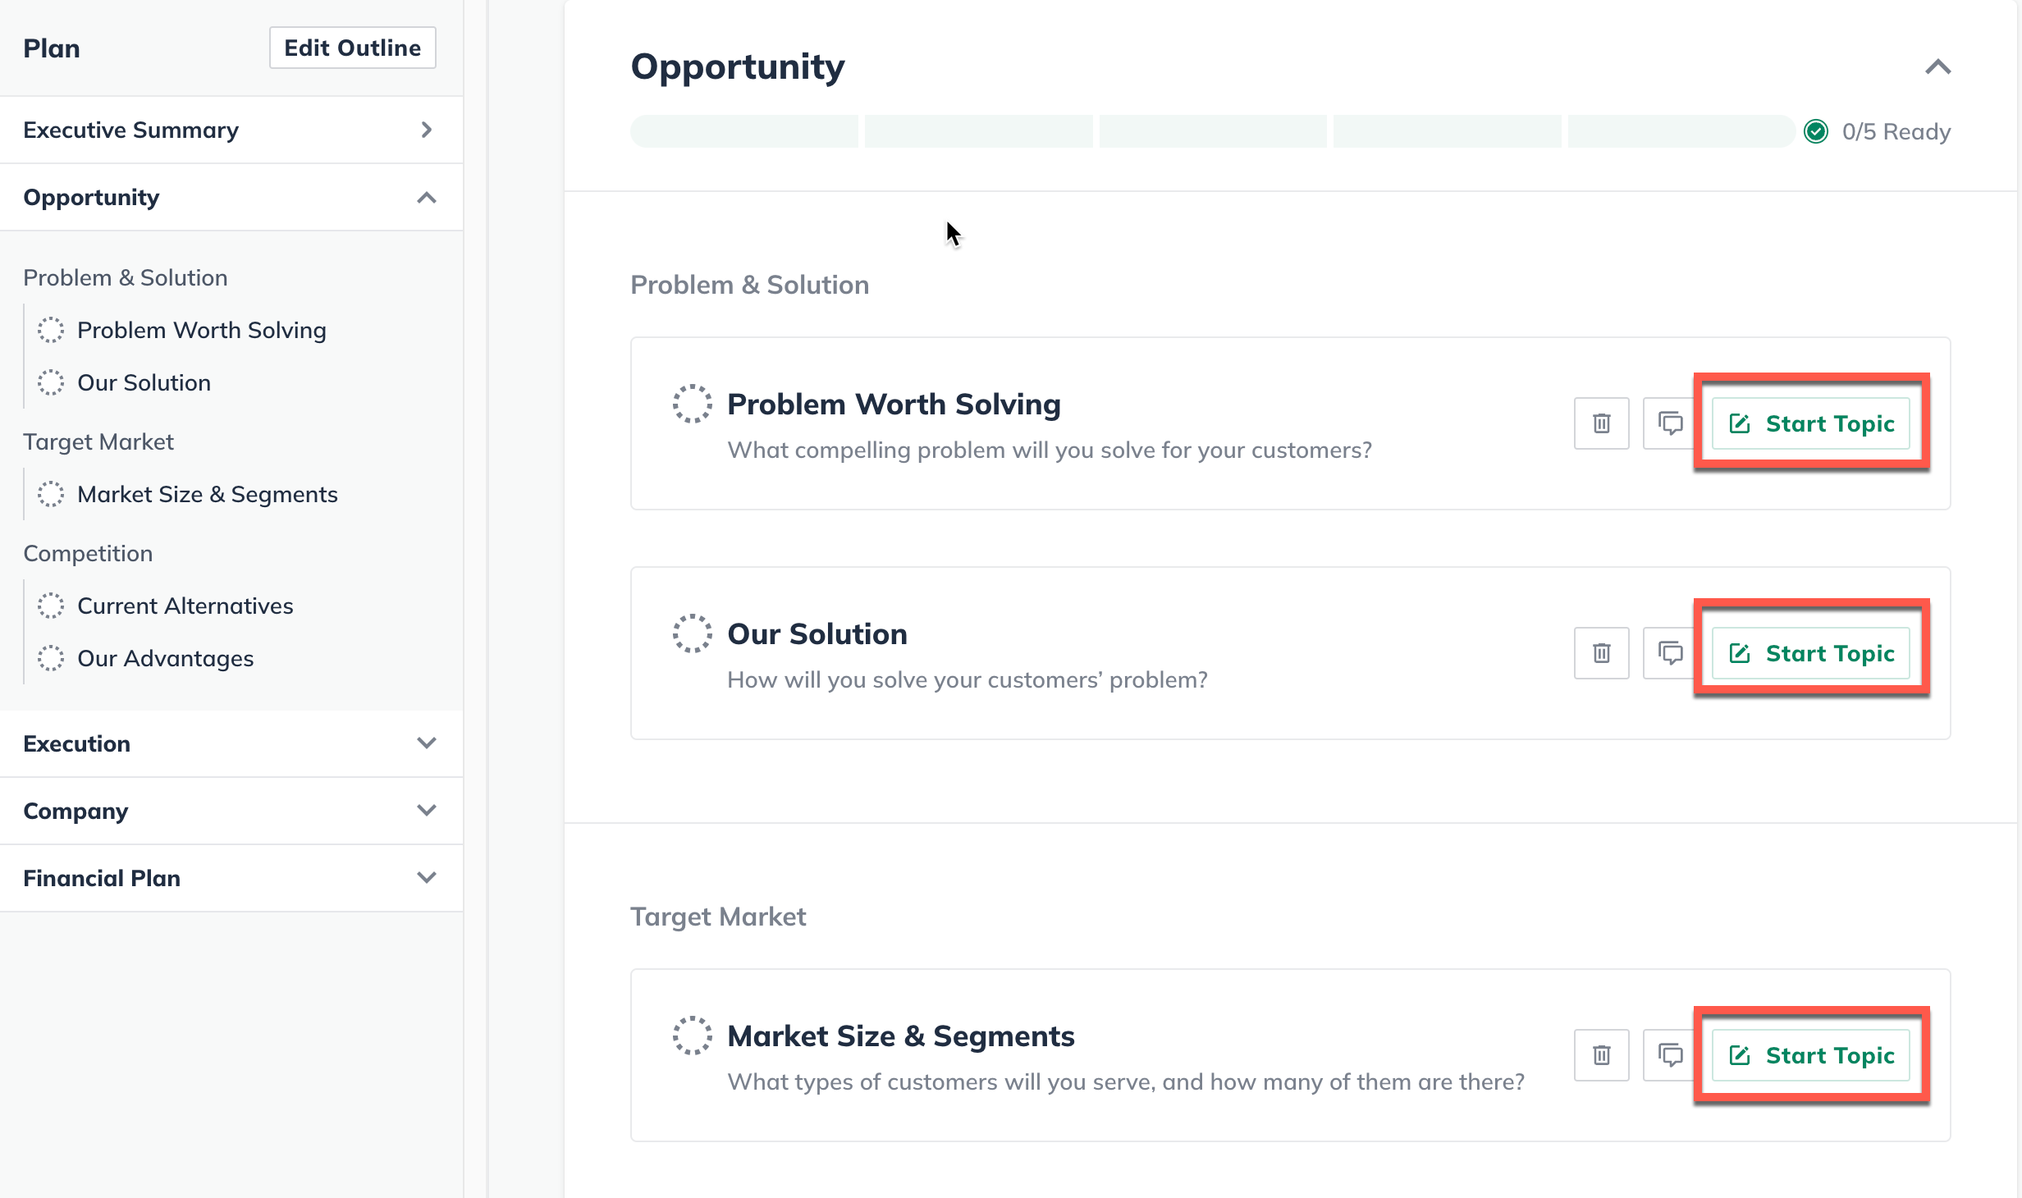
Task: Click the status circle beside Problem Worth Solving heading
Action: [692, 405]
